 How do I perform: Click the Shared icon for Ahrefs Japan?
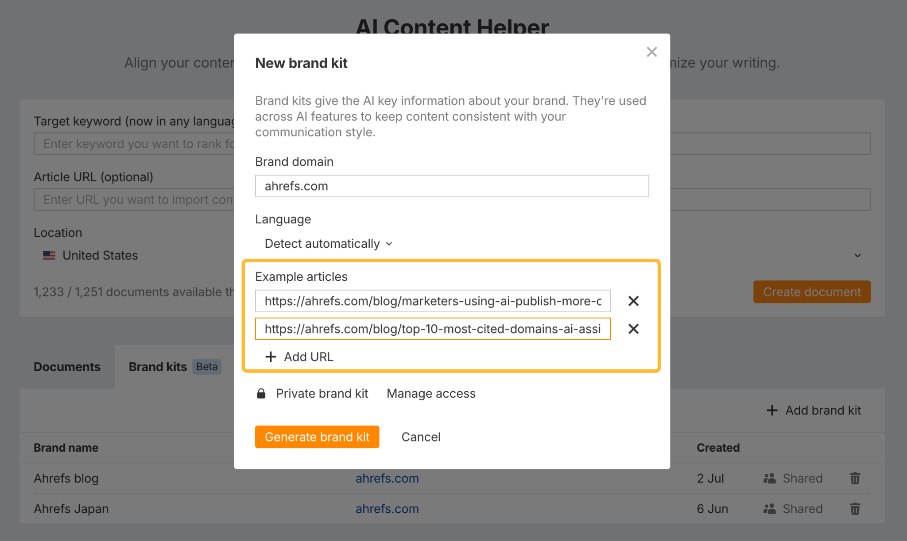[770, 509]
